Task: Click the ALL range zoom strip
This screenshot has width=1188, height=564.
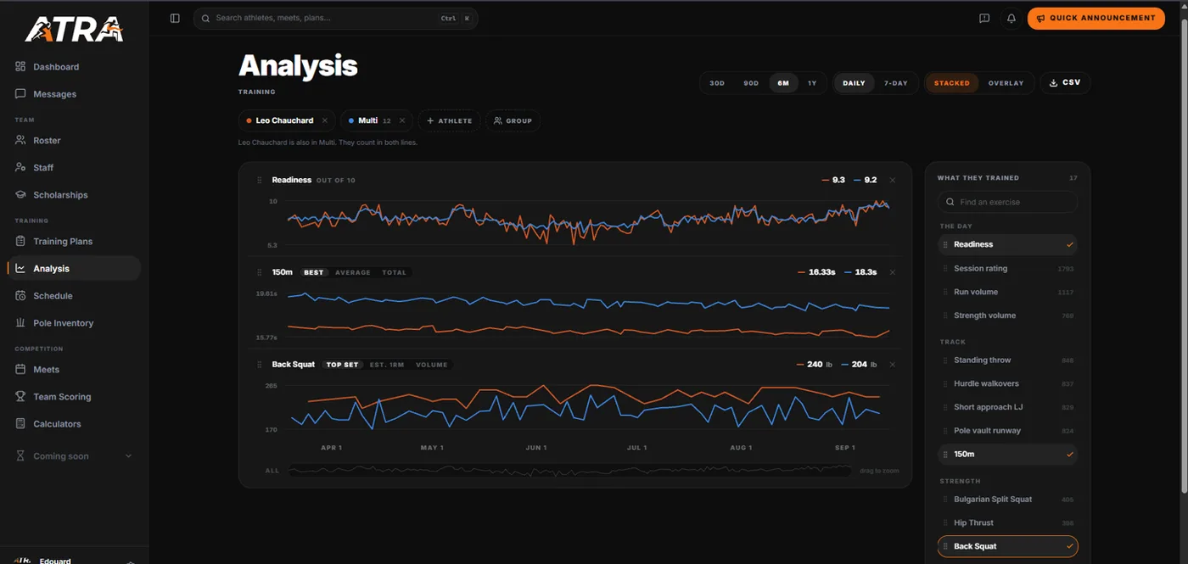Action: pos(570,470)
